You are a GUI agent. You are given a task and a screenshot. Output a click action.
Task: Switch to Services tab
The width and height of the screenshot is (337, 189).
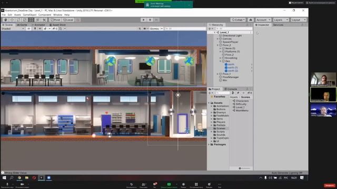coord(278,25)
